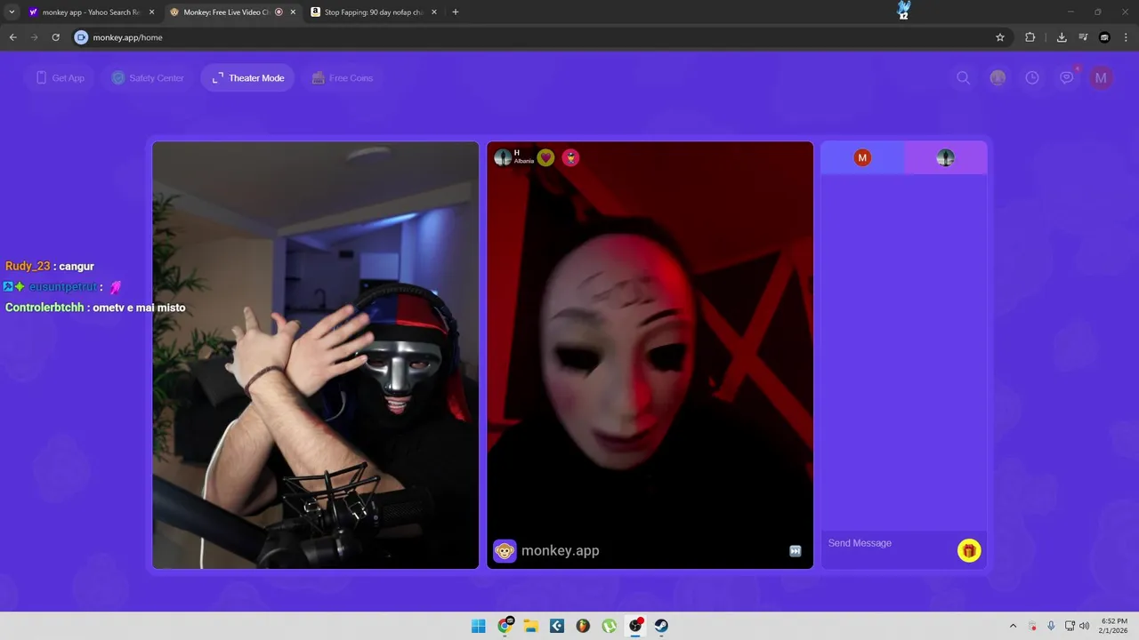This screenshot has width=1139, height=640.
Task: Skip to next match with the fast-forward icon
Action: 796,551
